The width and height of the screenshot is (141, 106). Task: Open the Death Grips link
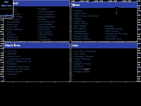[80, 21]
